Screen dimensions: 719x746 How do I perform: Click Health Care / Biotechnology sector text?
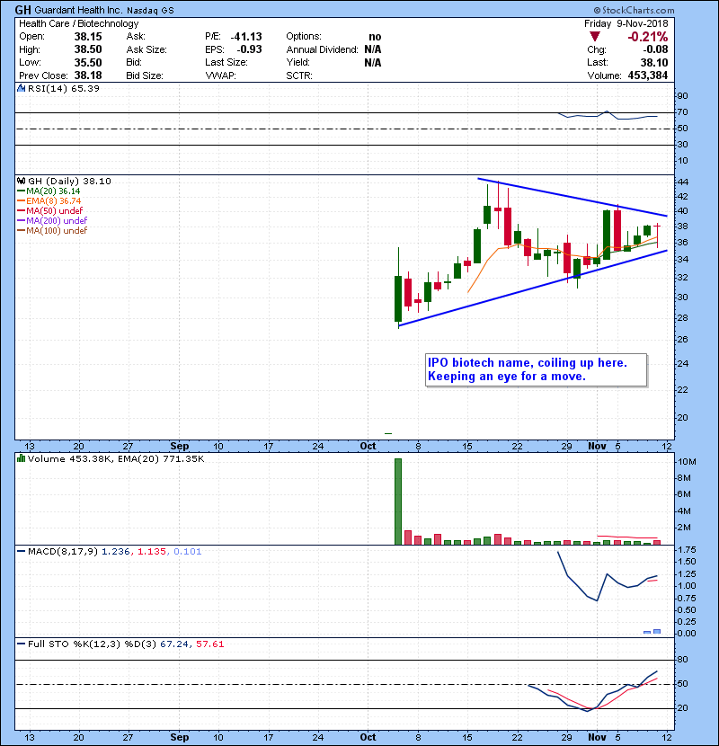click(x=79, y=23)
